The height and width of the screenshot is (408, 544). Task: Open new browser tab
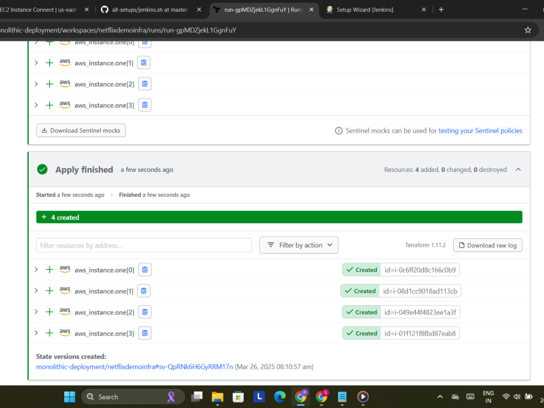click(x=441, y=10)
